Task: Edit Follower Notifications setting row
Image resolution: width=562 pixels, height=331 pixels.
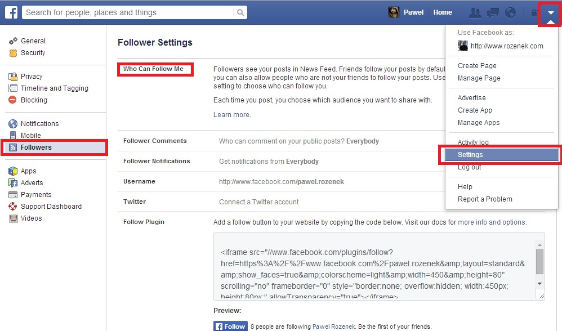Action: pyautogui.click(x=281, y=161)
